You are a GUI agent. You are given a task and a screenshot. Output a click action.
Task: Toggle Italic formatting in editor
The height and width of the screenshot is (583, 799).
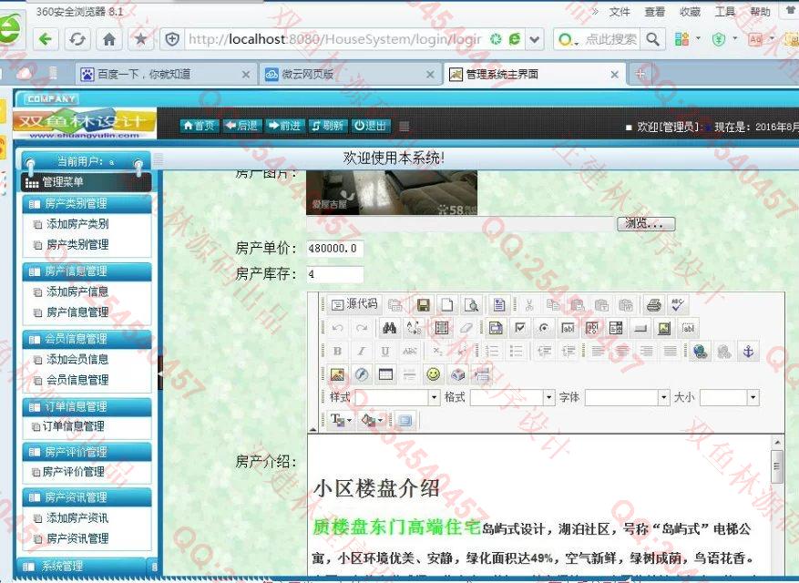tap(362, 352)
